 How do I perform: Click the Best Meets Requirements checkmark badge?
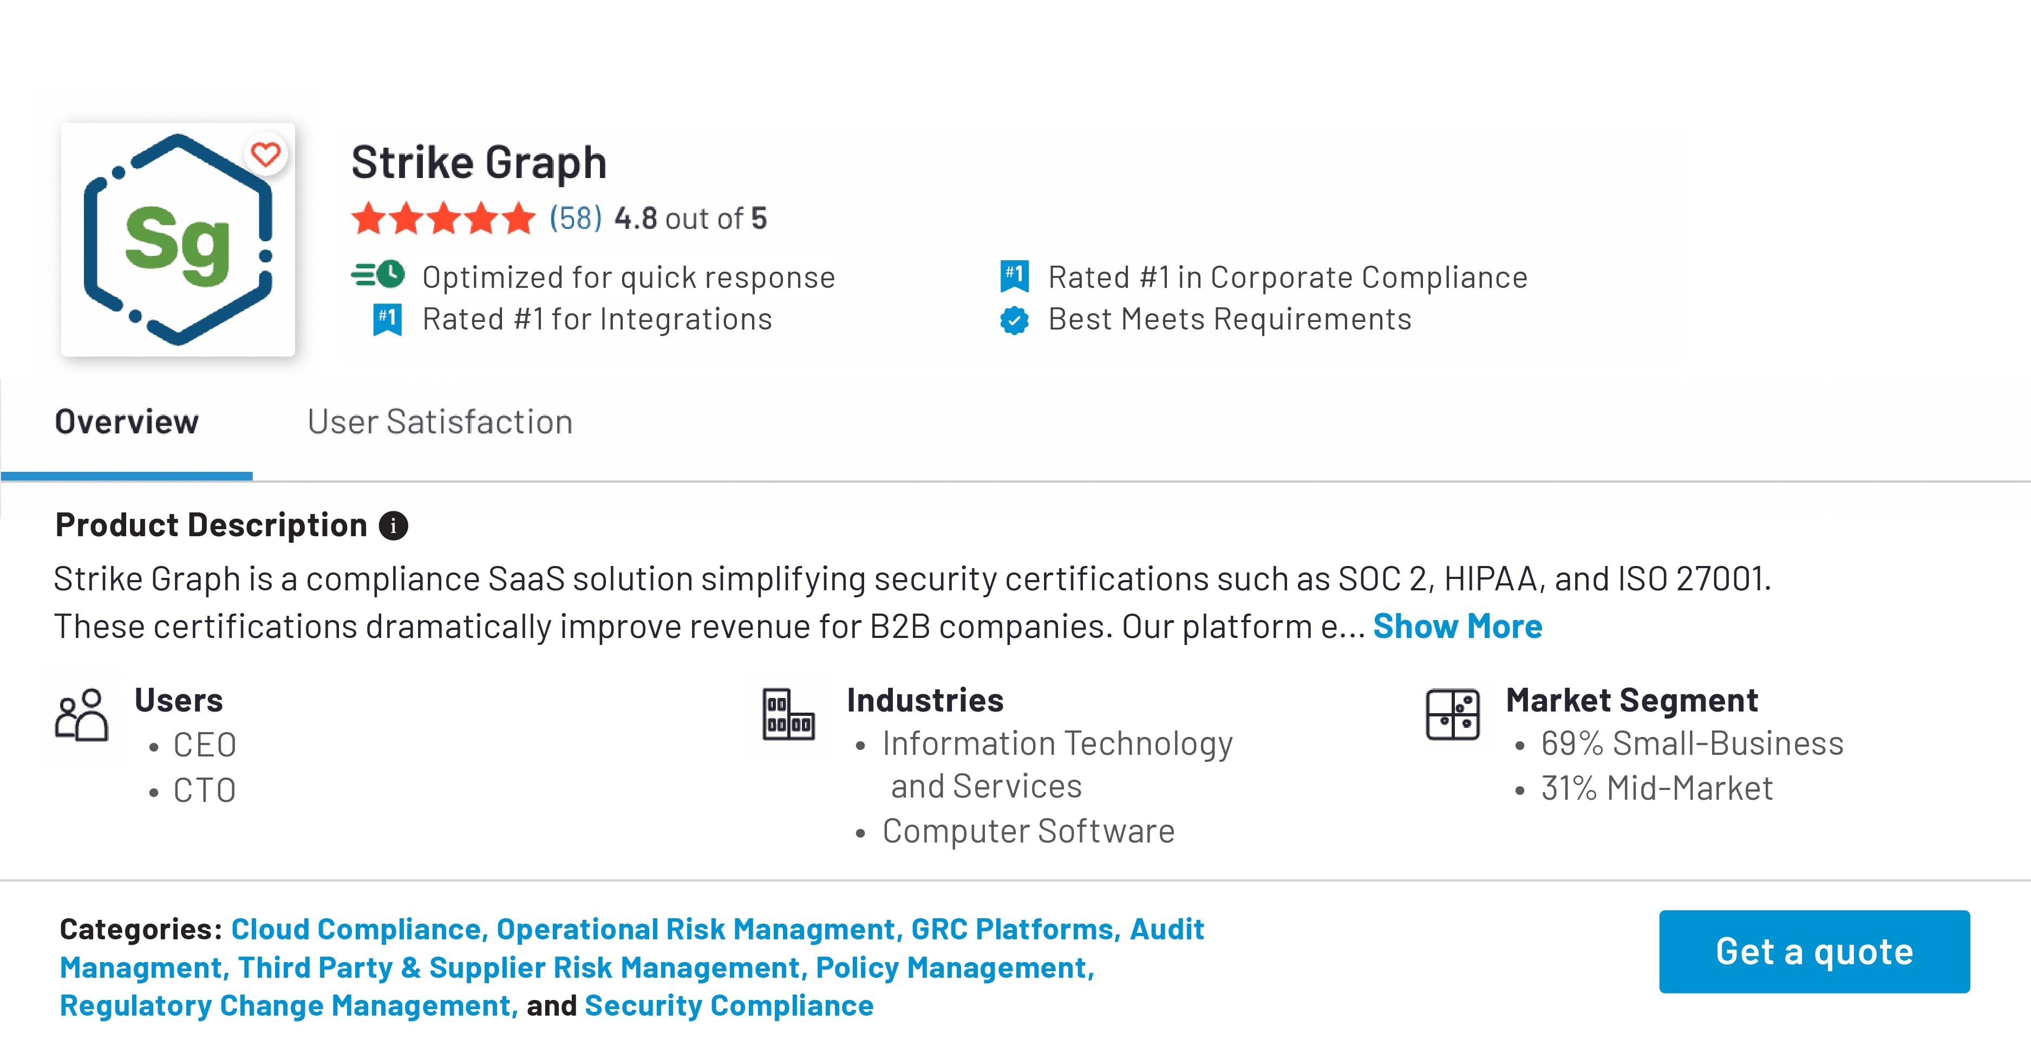(1014, 320)
